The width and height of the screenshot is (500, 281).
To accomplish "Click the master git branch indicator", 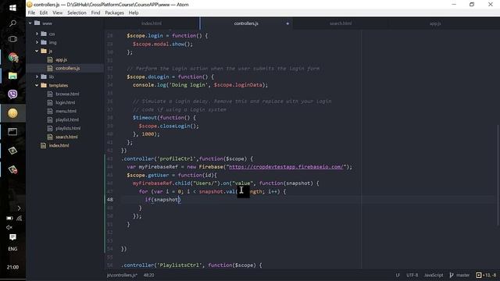I will [459, 275].
